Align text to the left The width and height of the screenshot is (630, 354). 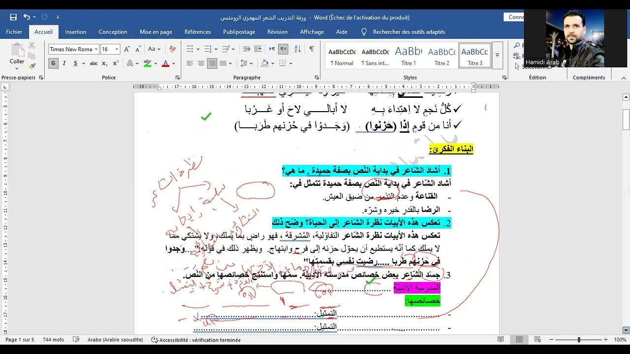pyautogui.click(x=190, y=63)
